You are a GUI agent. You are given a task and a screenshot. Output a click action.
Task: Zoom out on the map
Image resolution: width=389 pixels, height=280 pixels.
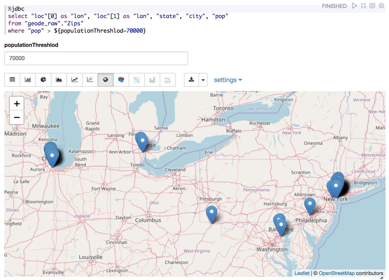coord(17,117)
